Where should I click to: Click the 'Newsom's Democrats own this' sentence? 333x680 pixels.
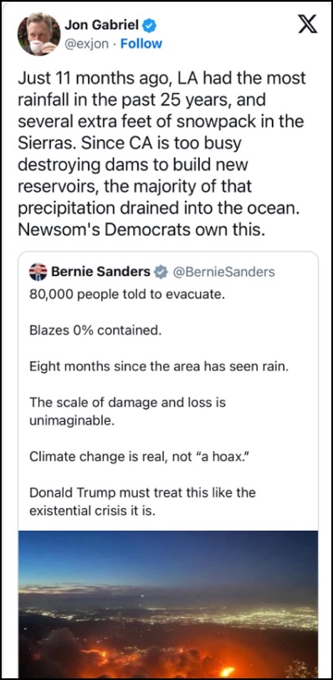(141, 230)
